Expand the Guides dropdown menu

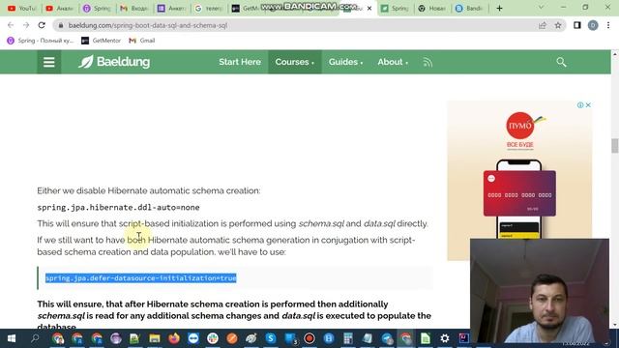345,62
